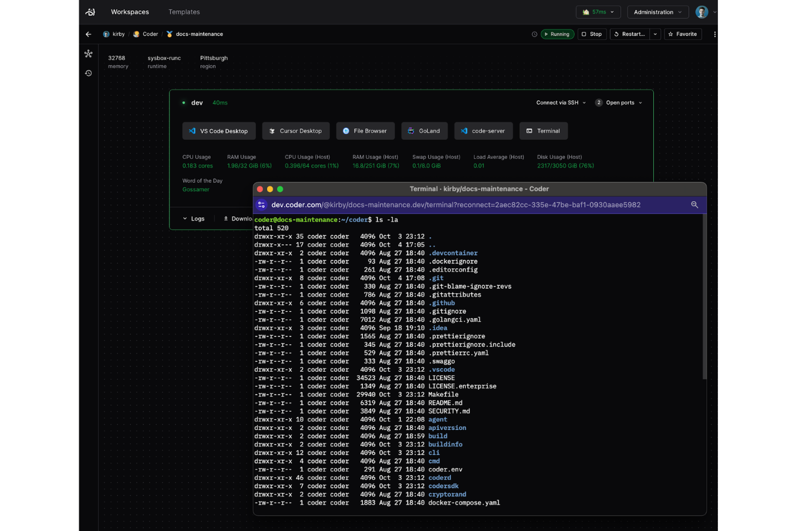The height and width of the screenshot is (531, 797).
Task: Launch VS Code Desktop for the workspace
Action: (219, 131)
